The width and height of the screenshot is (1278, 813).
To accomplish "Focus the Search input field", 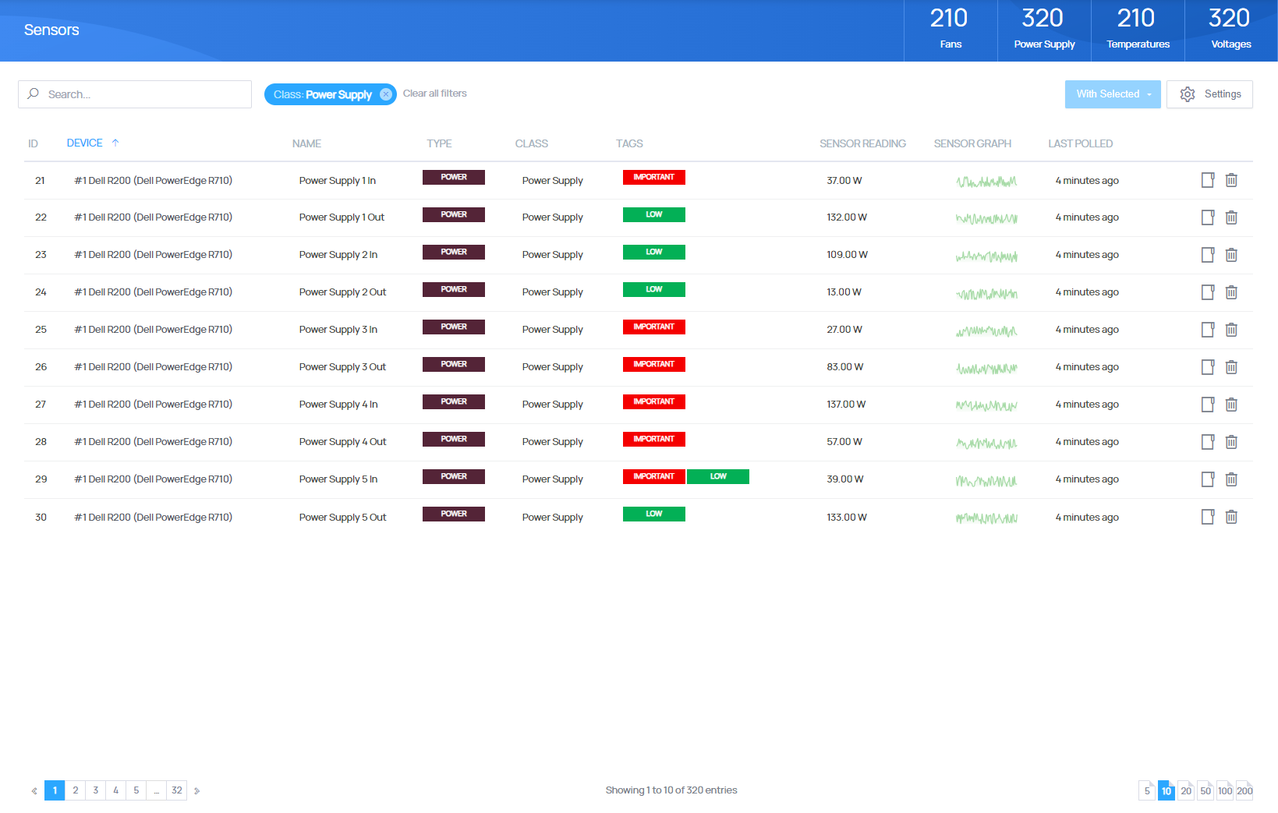I will [x=135, y=94].
